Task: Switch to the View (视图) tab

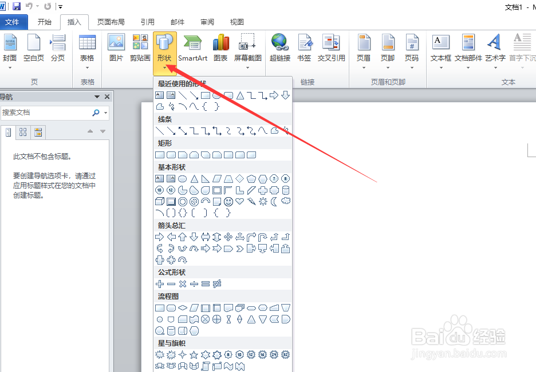Action: coord(237,22)
